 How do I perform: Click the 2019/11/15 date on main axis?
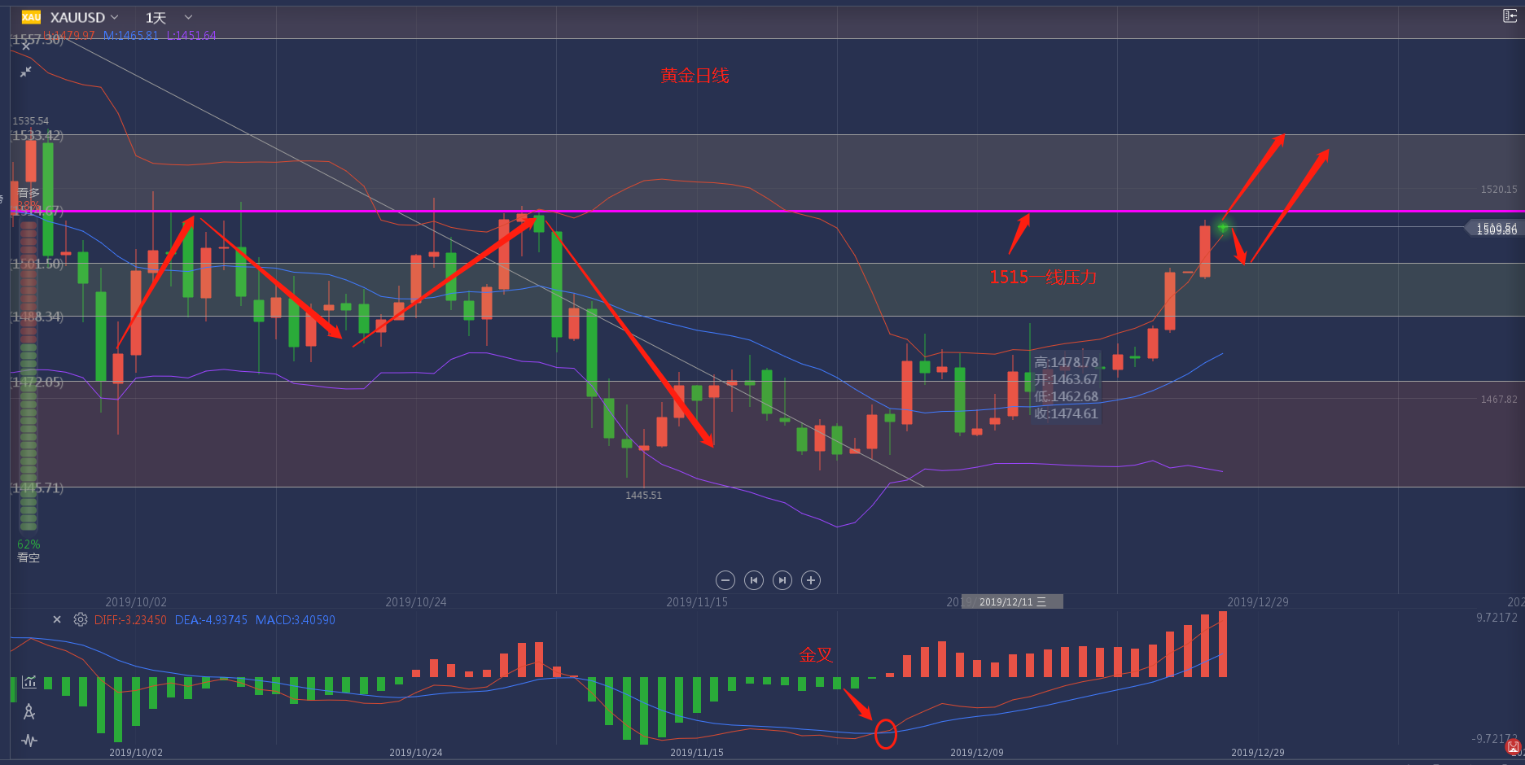(697, 602)
